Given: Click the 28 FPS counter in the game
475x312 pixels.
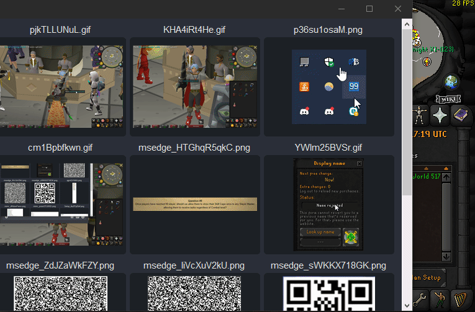Looking at the screenshot, I should click(463, 3).
